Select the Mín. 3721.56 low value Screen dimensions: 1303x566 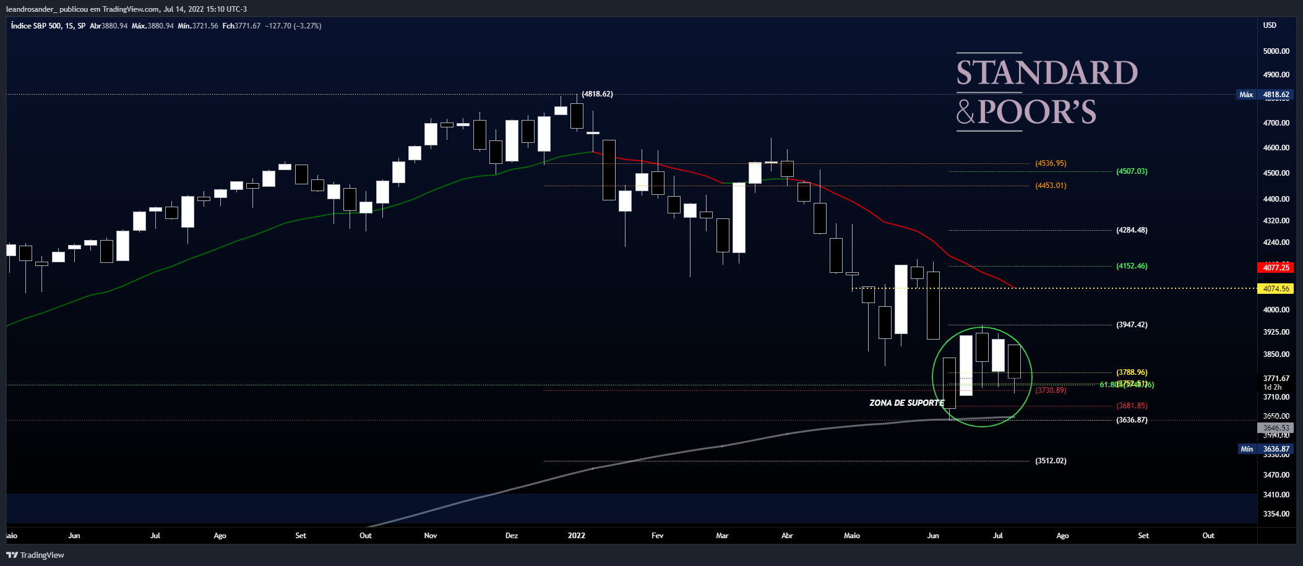[198, 26]
